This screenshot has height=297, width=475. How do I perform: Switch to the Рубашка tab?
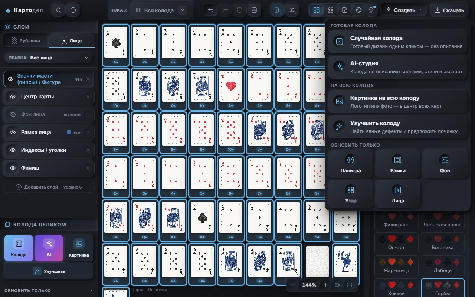(26, 40)
